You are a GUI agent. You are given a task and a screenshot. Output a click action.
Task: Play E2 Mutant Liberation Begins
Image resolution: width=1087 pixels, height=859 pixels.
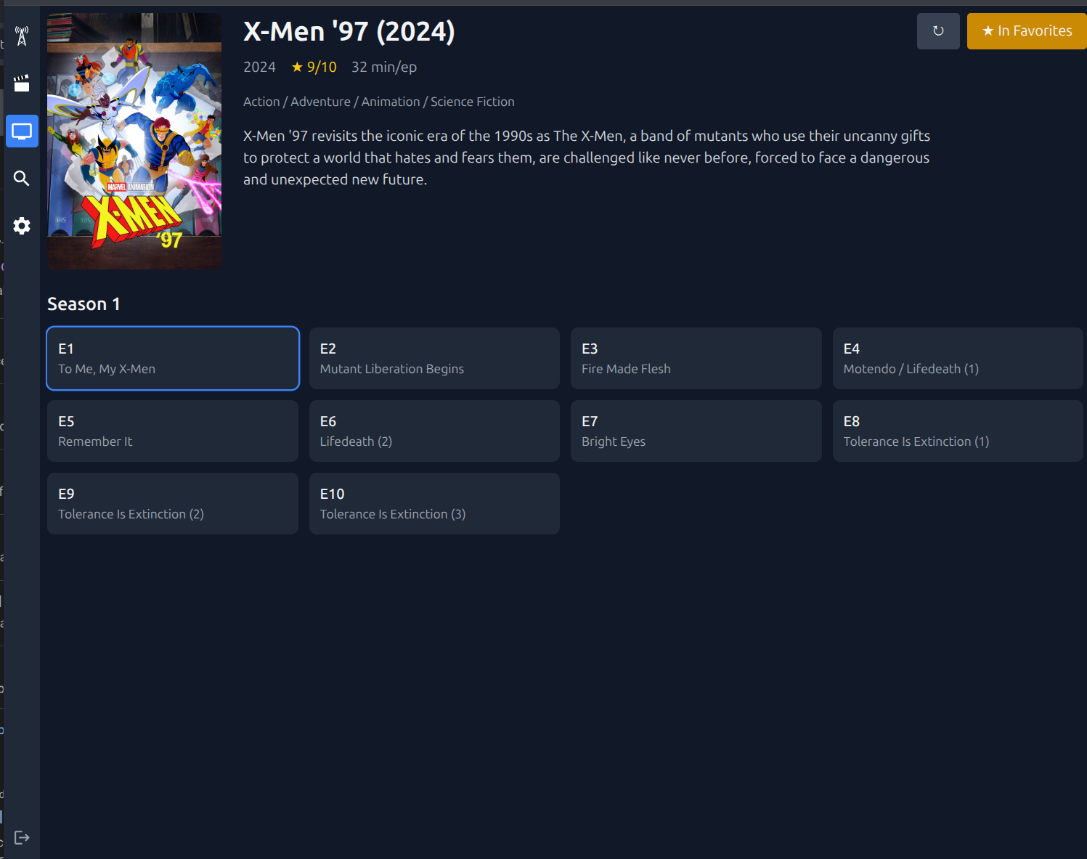(434, 358)
